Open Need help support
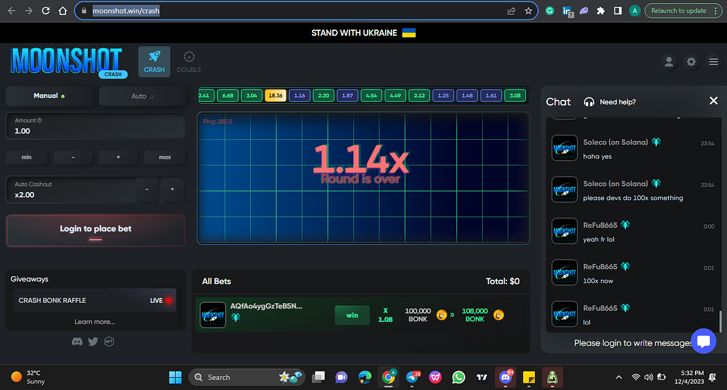 pos(609,102)
